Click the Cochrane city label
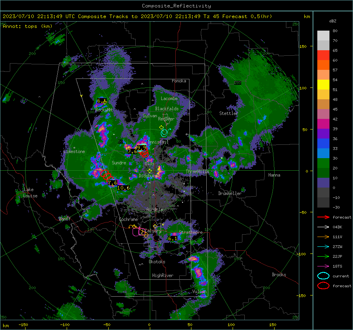 [x=128, y=219]
